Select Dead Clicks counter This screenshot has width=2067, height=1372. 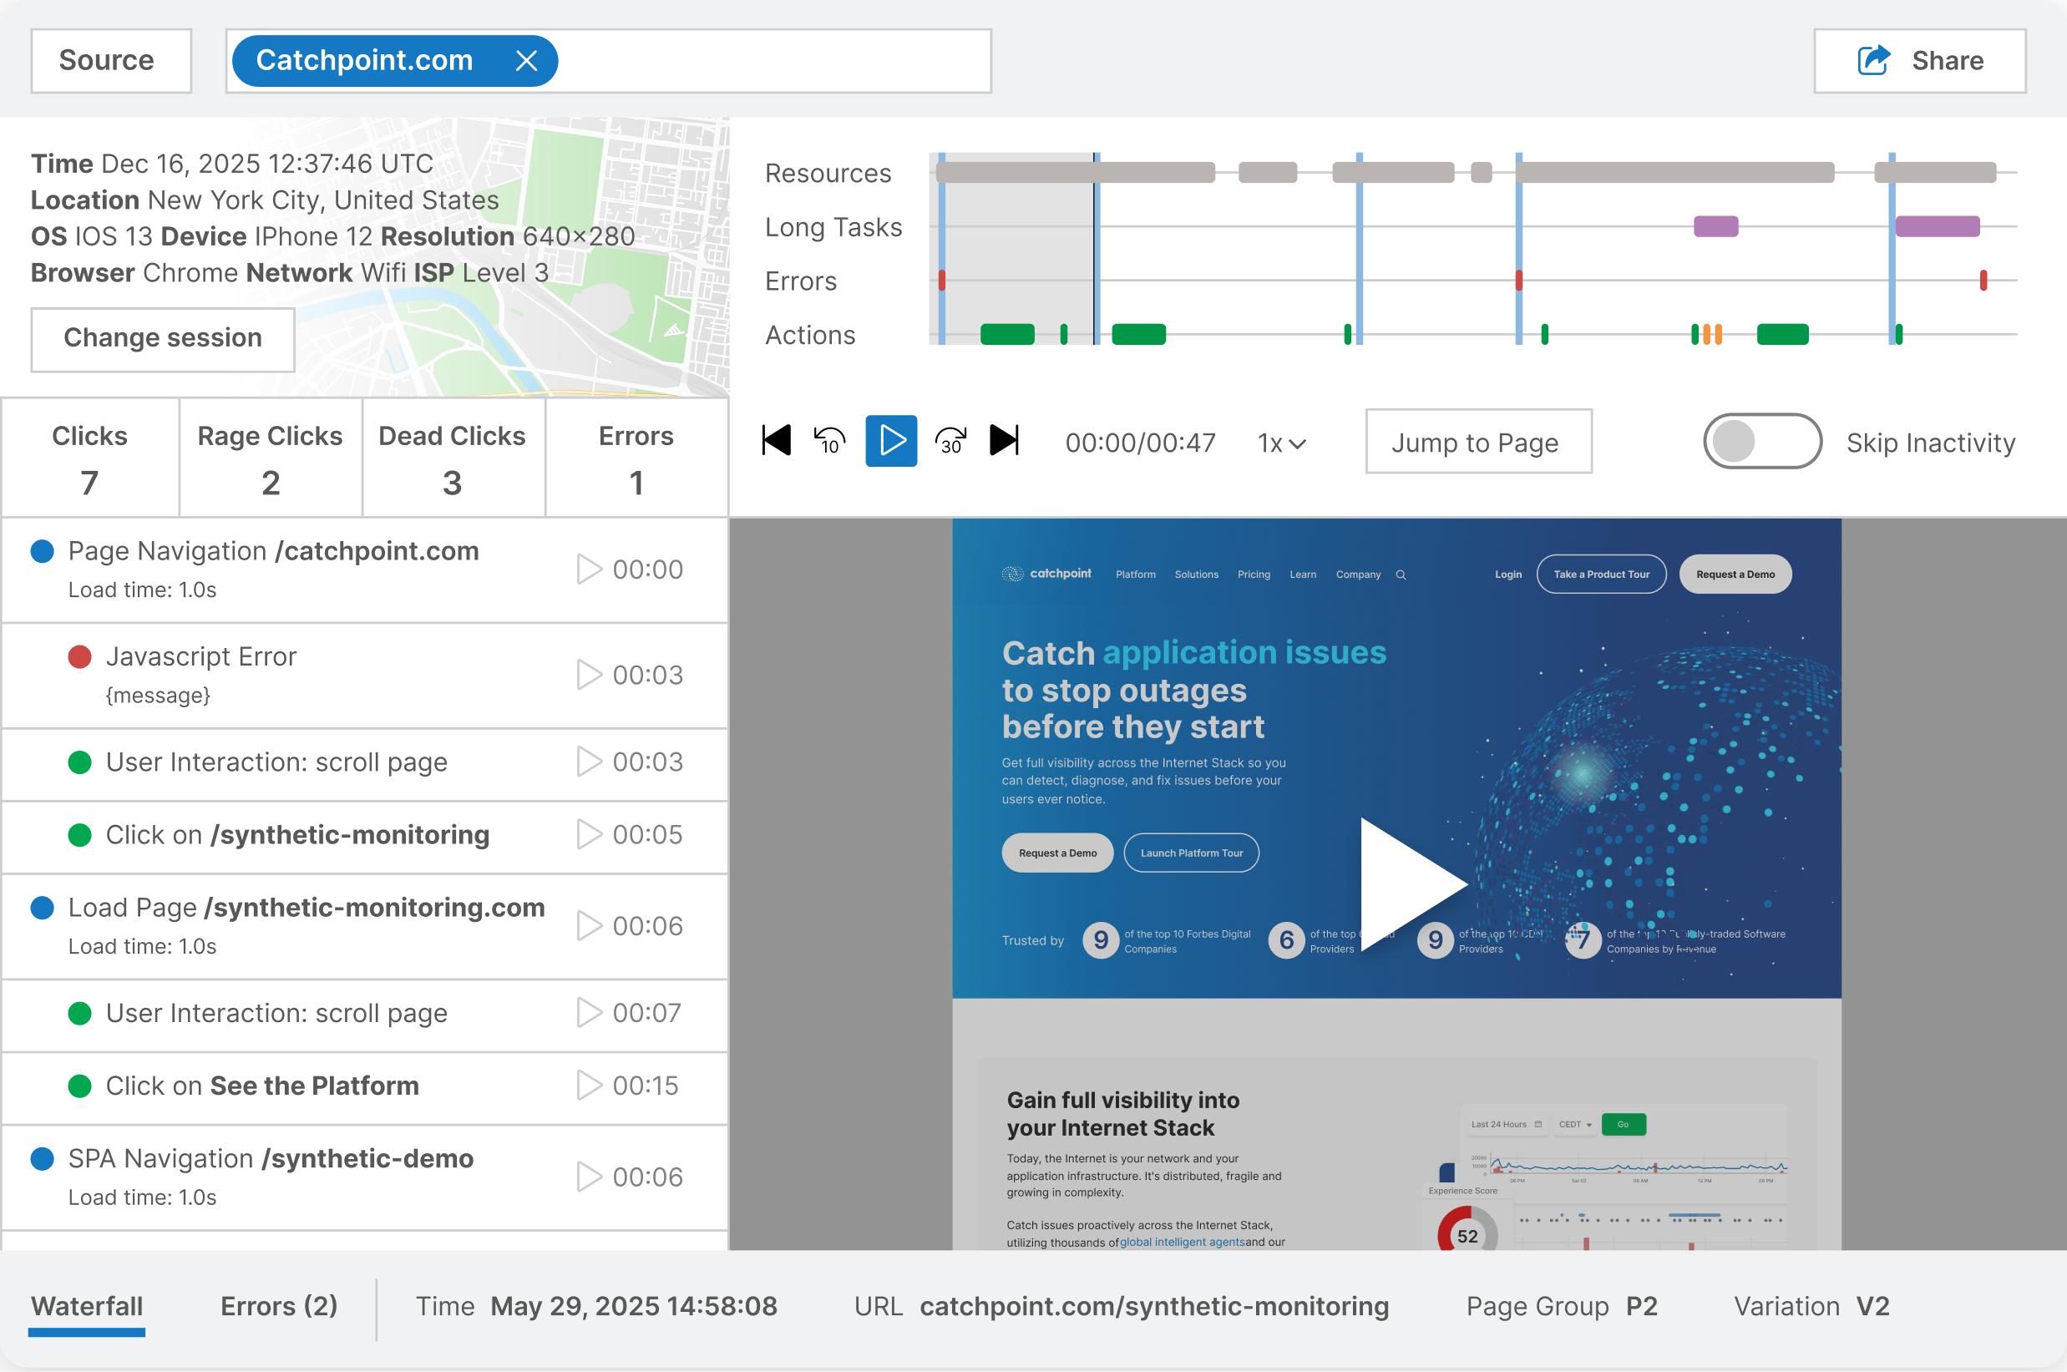(453, 458)
